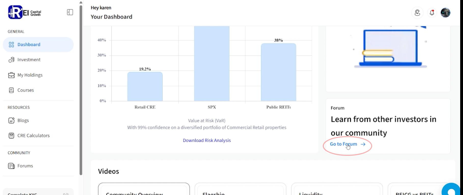463x195 pixels.
Task: Click the sidebar vertical scrollbar
Action: tap(81, 89)
